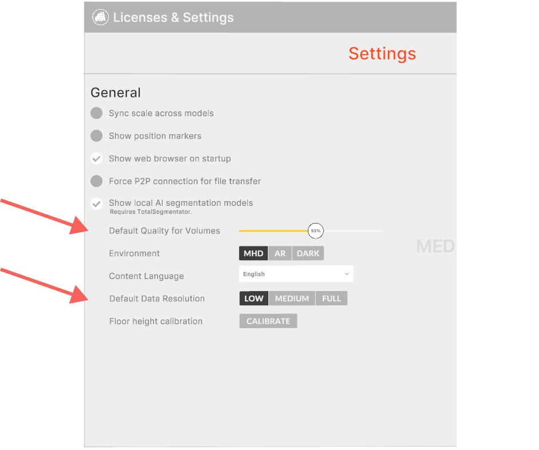Uncheck Show web browser on startup
The height and width of the screenshot is (450, 539).
(x=97, y=158)
